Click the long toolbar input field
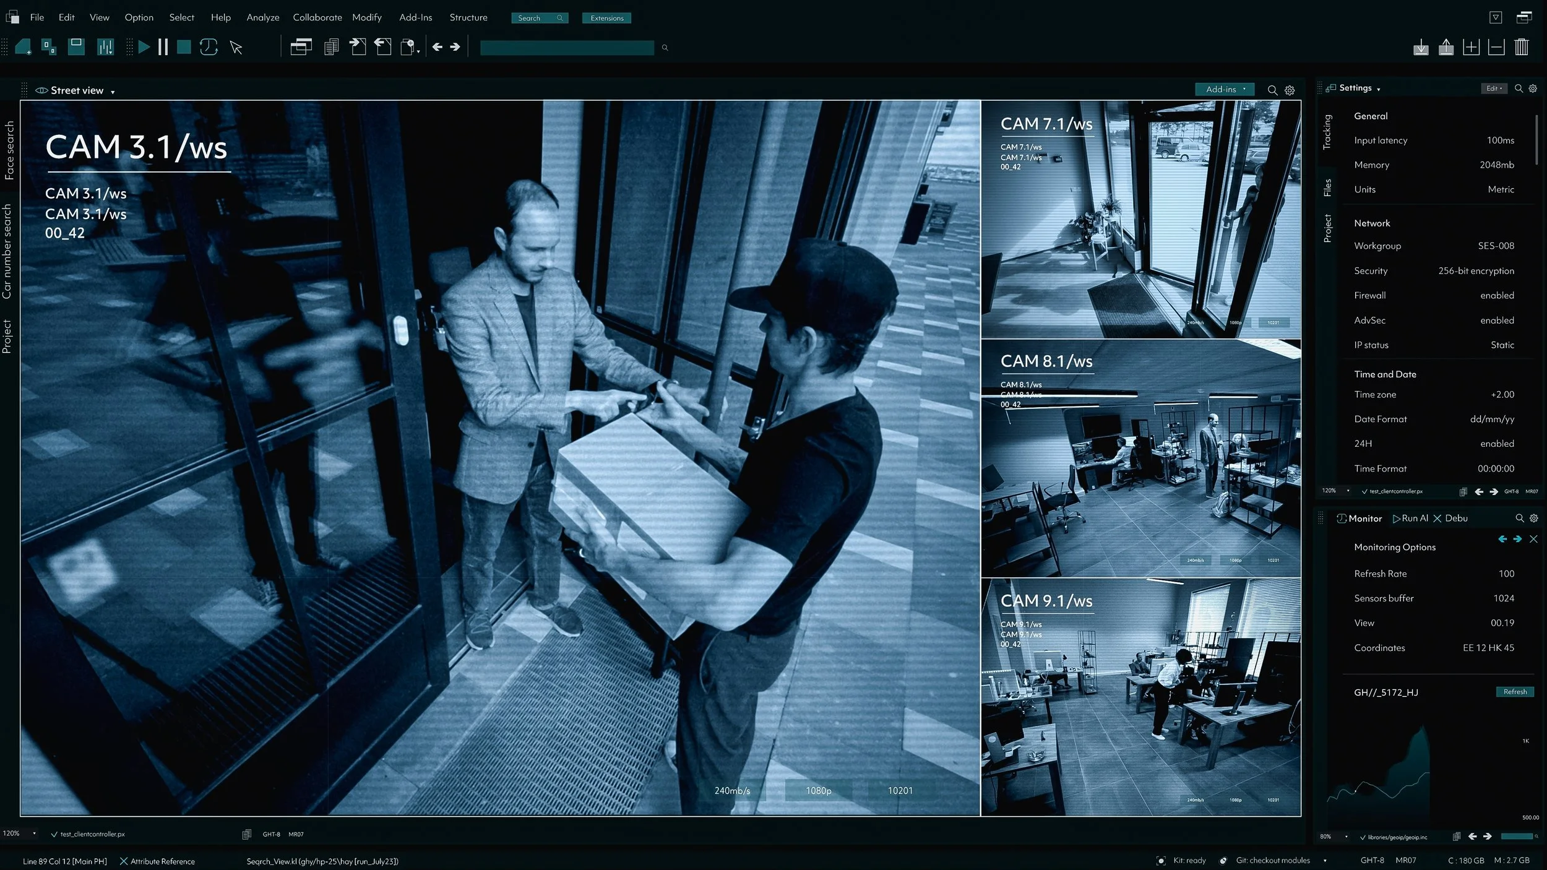Viewport: 1547px width, 870px height. 567,48
